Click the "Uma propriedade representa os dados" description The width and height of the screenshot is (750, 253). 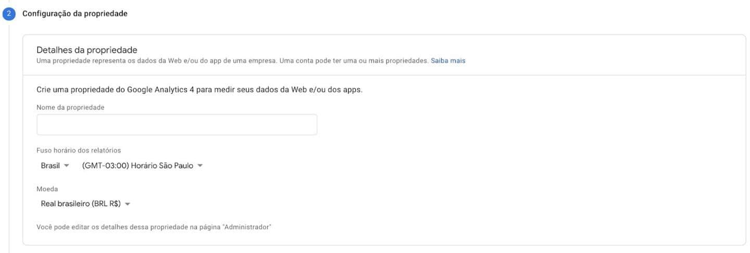click(x=156, y=61)
